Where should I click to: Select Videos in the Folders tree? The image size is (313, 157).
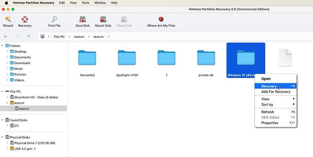(x=19, y=80)
